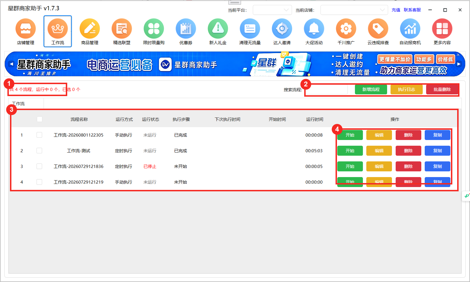This screenshot has height=282, width=470.
Task: Start workflow 工作流-20260801122305
Action: tap(350, 135)
